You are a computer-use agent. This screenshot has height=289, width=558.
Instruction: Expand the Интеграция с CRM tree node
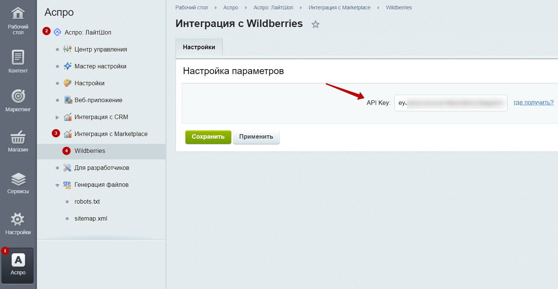tap(57, 117)
